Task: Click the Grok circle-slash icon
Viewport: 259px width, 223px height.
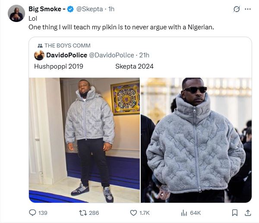Action: coord(236,9)
